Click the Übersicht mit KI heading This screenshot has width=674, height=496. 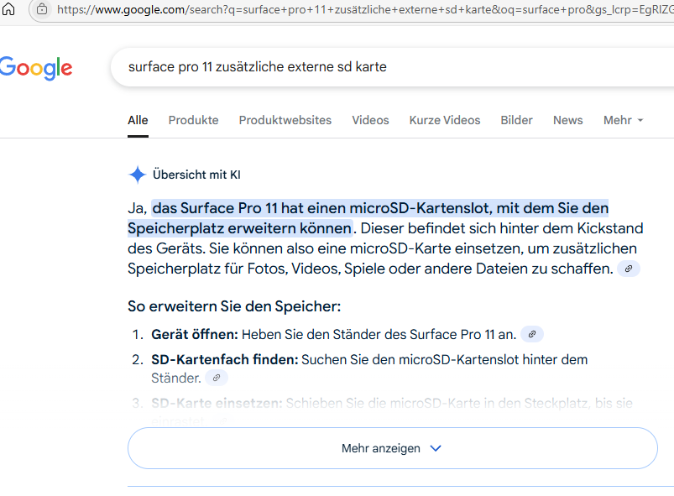click(197, 175)
